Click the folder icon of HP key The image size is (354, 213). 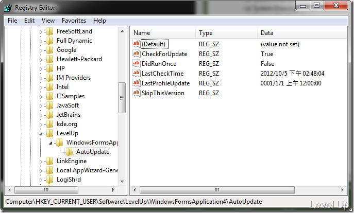pos(49,68)
